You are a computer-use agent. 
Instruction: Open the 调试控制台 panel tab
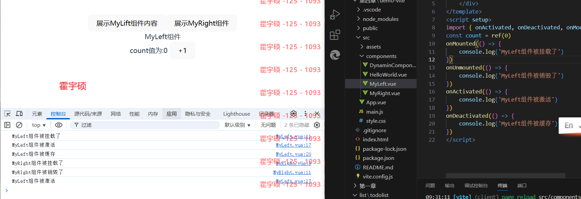[476, 186]
